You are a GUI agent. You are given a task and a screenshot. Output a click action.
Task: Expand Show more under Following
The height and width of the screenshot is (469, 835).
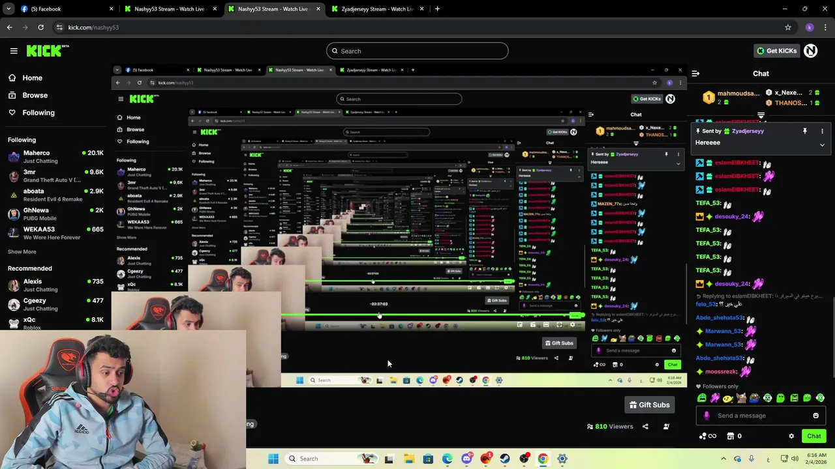point(22,251)
